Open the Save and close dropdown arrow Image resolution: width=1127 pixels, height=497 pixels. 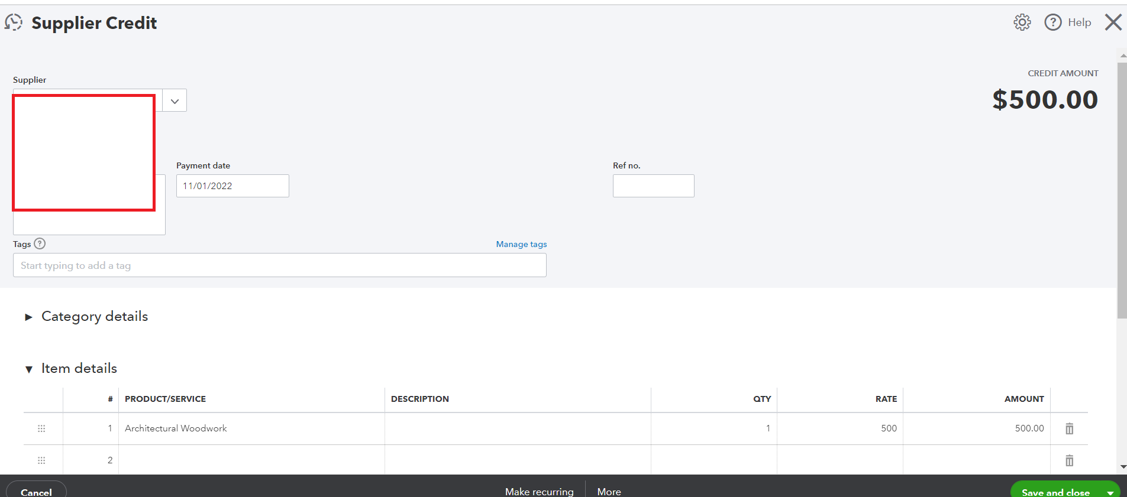1110,492
